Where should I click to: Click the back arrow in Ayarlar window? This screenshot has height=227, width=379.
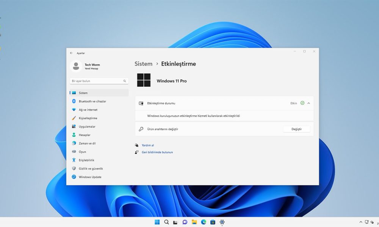(x=71, y=53)
